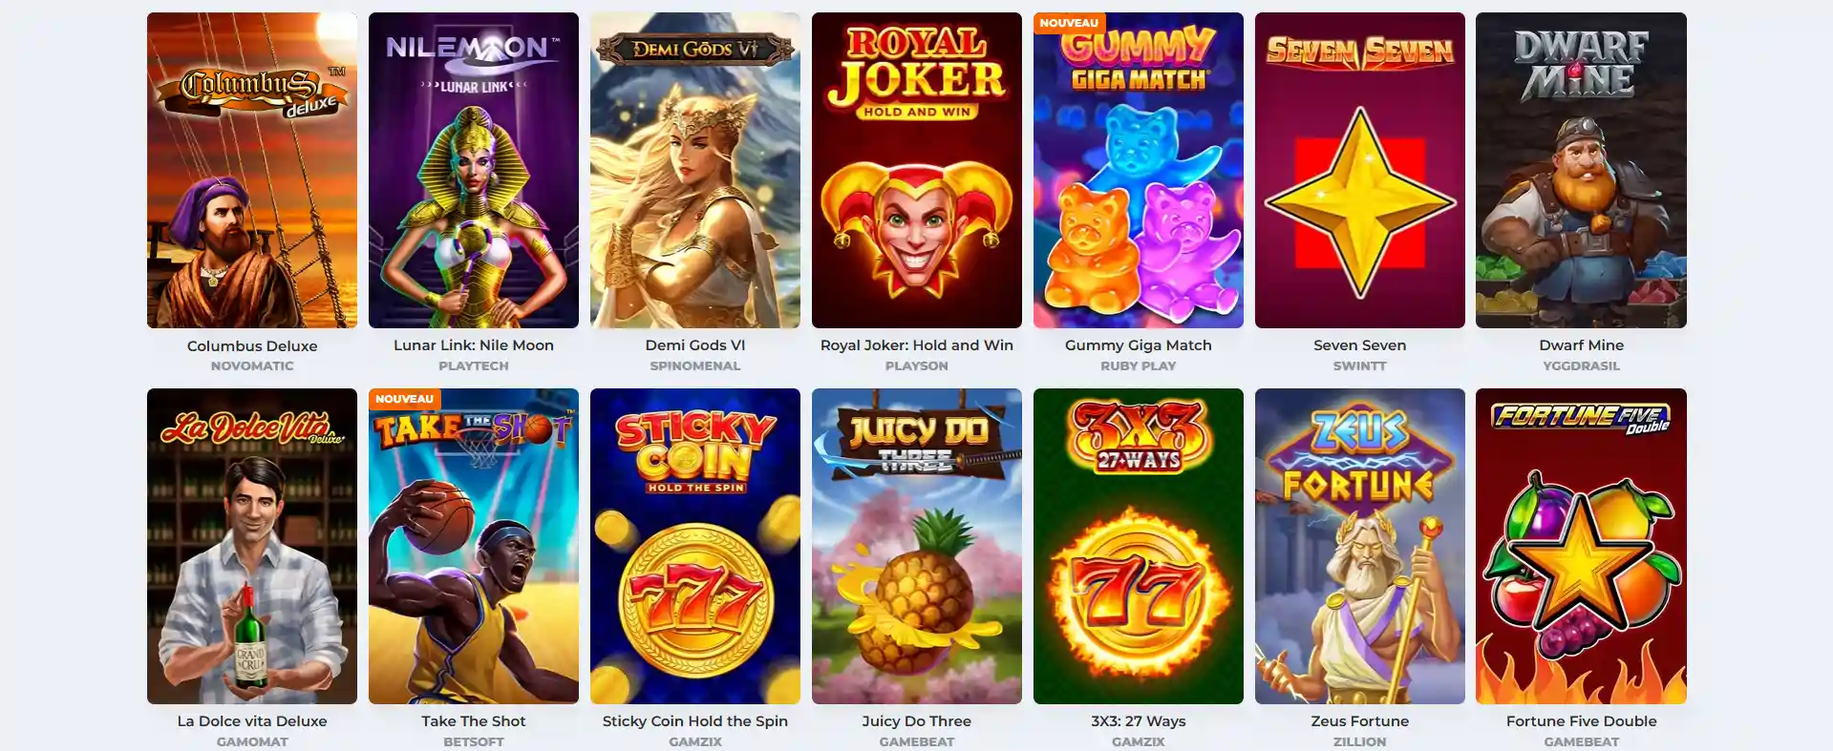Open Take The Shot basketball game tile

tap(474, 546)
